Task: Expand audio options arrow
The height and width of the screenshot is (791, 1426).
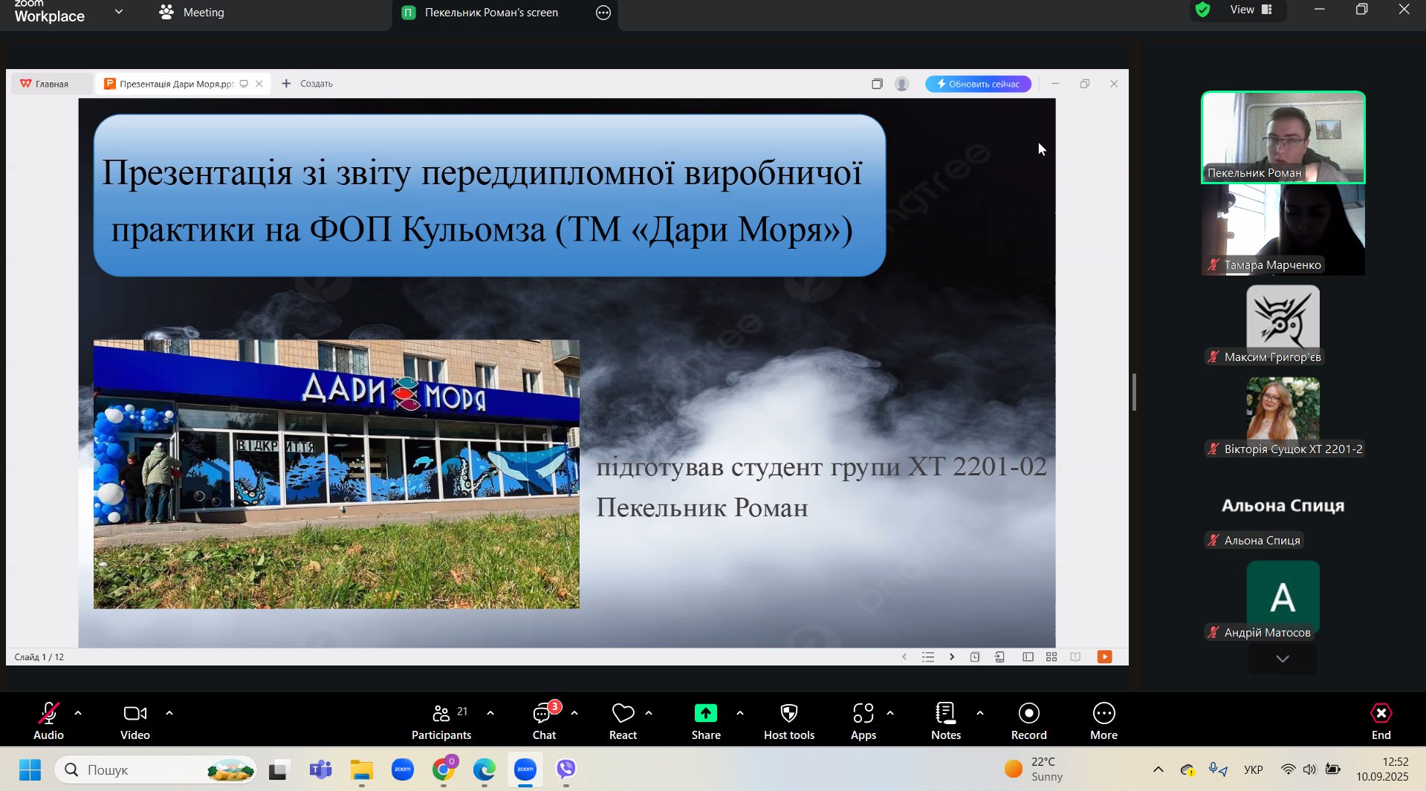Action: pyautogui.click(x=78, y=713)
